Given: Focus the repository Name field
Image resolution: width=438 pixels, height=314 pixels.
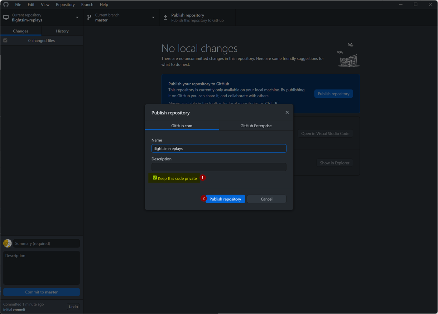Looking at the screenshot, I should pyautogui.click(x=219, y=148).
